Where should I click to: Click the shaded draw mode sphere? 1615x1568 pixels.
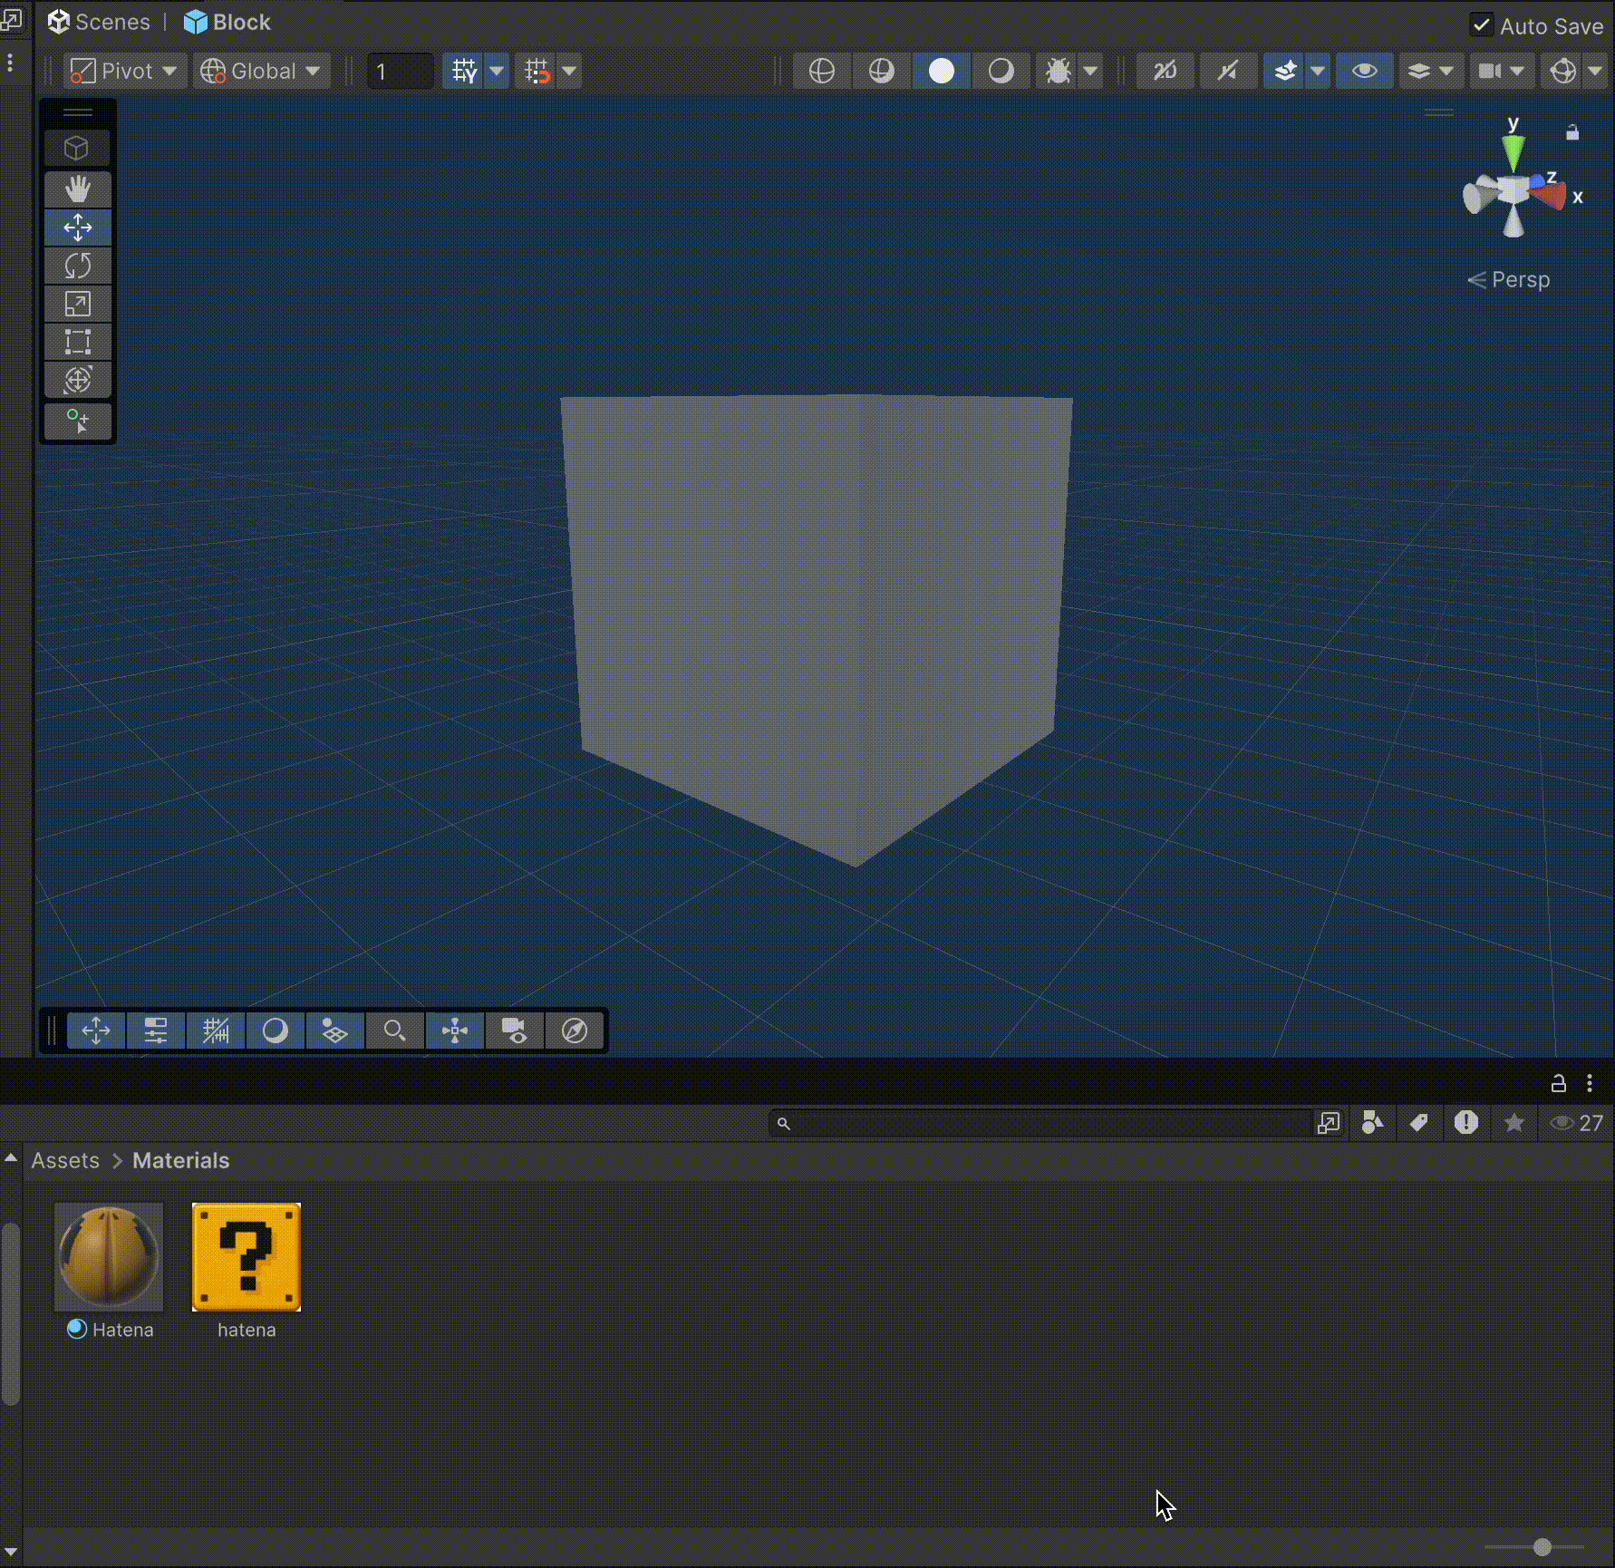pyautogui.click(x=942, y=71)
